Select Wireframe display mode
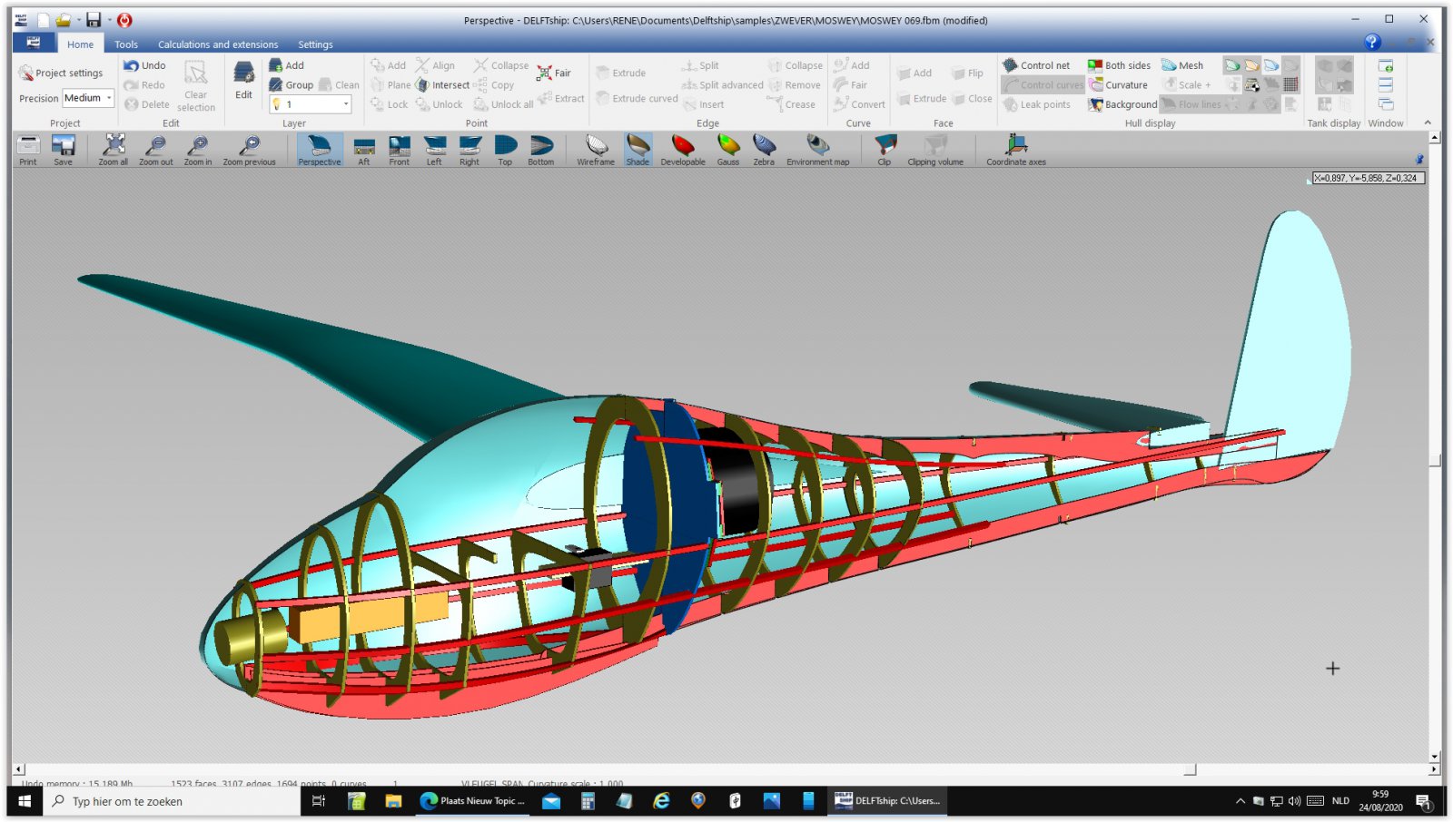Viewport: 1453px width, 822px height. (596, 150)
